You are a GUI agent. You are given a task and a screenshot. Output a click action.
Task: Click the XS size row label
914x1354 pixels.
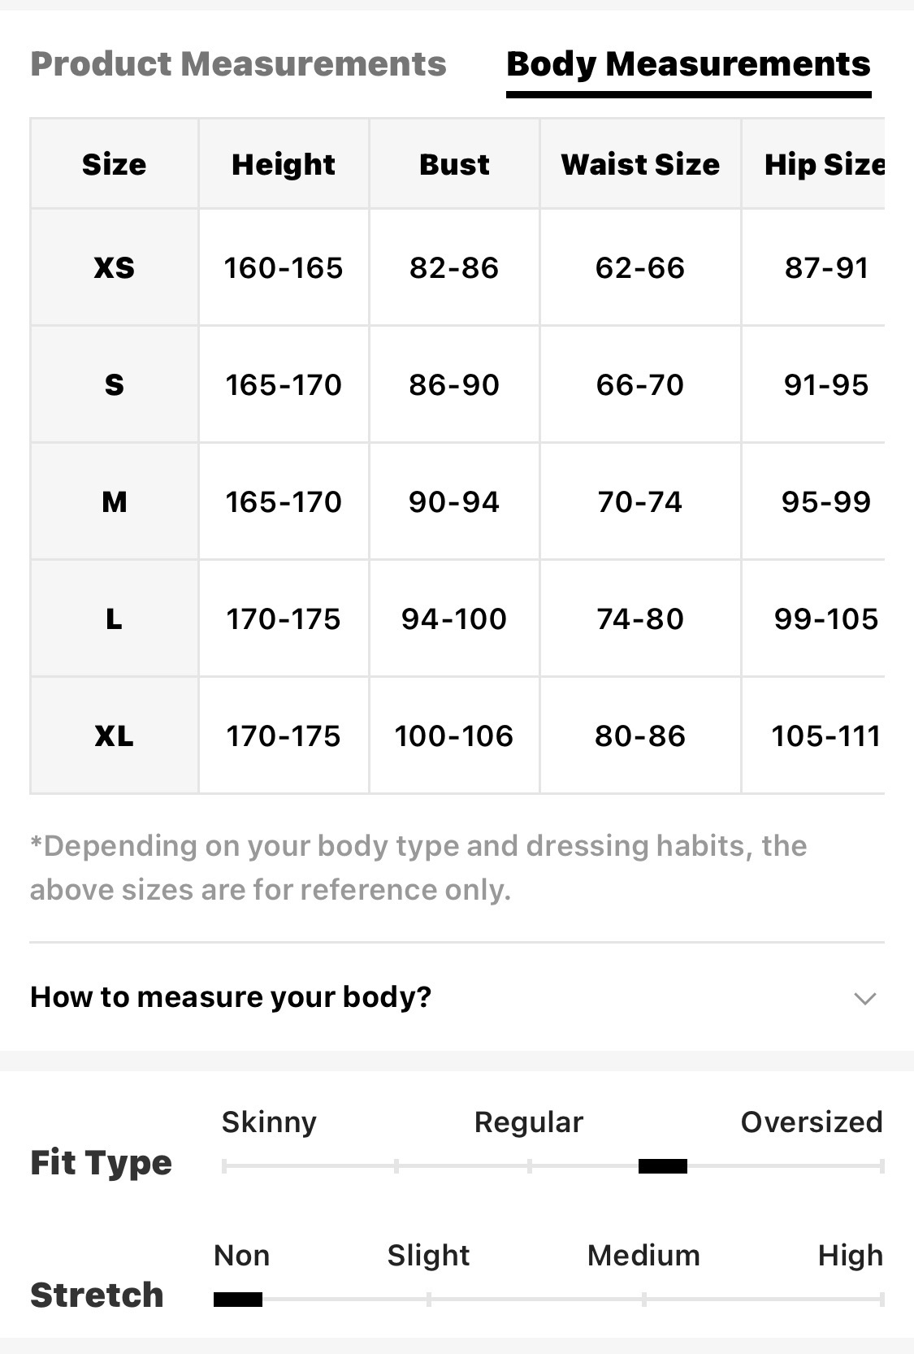(x=115, y=267)
